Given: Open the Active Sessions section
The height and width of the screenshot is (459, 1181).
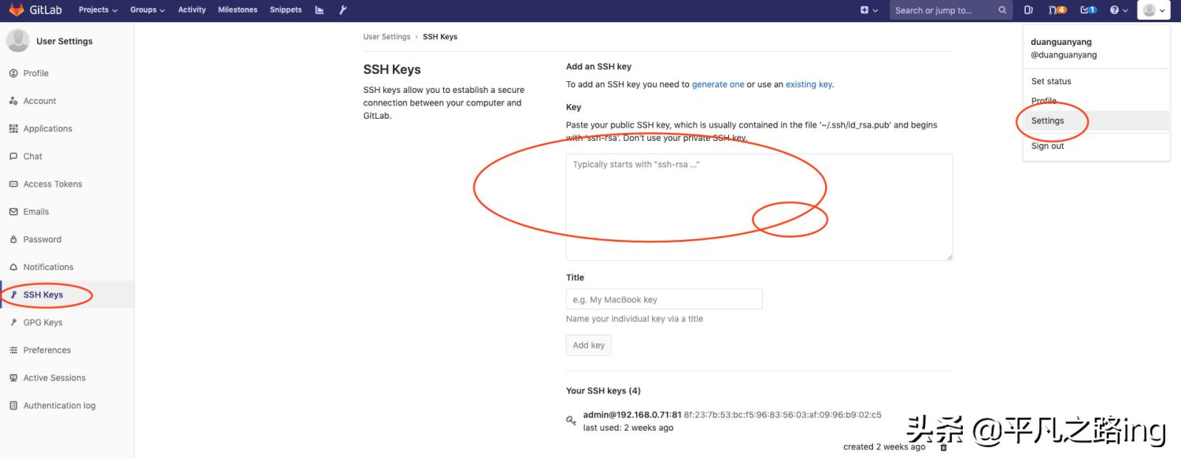Looking at the screenshot, I should point(54,377).
